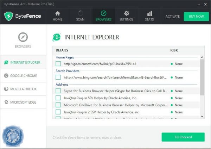
Task: Check the Microsoft OneDrive for Business checkbox
Action: point(58,105)
